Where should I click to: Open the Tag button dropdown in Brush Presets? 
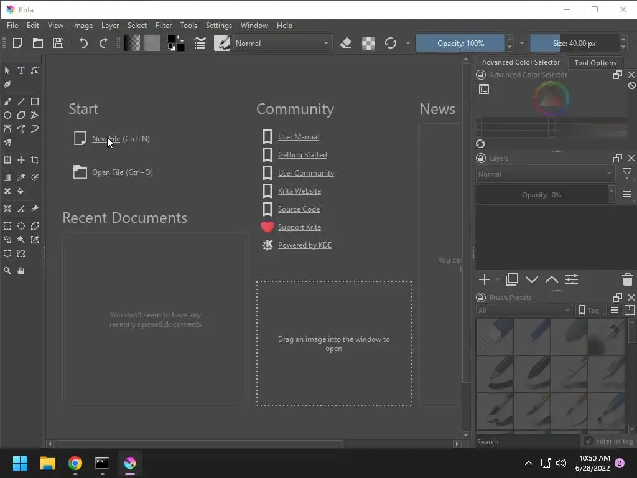click(591, 311)
